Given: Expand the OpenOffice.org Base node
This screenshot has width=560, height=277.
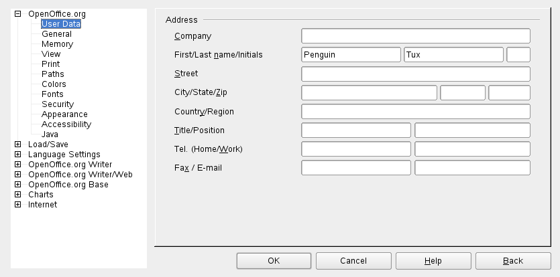Looking at the screenshot, I should 17,185.
